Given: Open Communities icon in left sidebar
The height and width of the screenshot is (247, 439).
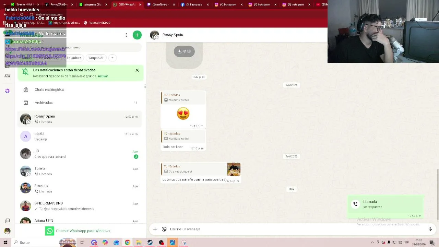Looking at the screenshot, I should point(7,76).
